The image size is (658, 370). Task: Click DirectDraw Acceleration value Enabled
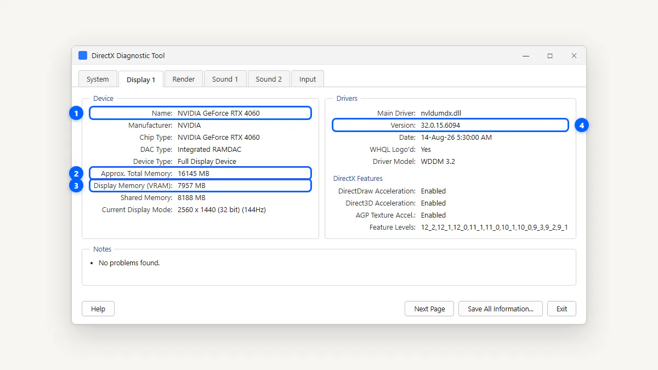click(x=433, y=191)
